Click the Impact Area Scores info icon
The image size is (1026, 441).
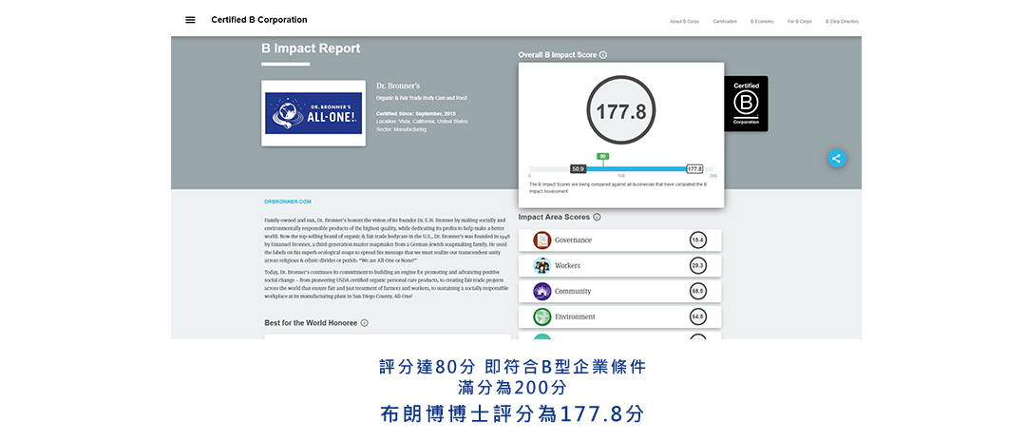[597, 217]
